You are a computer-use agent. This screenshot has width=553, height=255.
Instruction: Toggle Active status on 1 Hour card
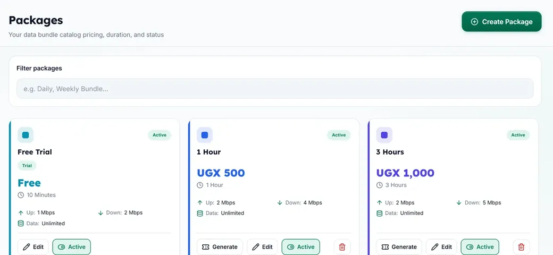tap(301, 247)
